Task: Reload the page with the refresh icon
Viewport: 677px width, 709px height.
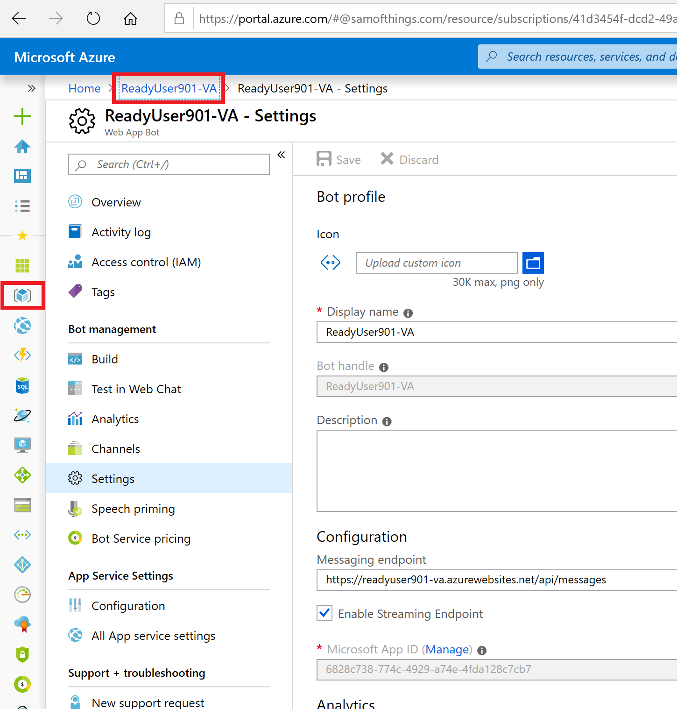Action: [93, 19]
